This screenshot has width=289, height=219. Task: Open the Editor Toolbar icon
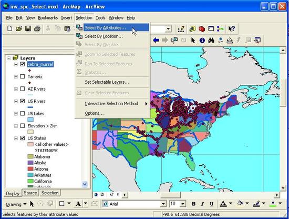181,29
